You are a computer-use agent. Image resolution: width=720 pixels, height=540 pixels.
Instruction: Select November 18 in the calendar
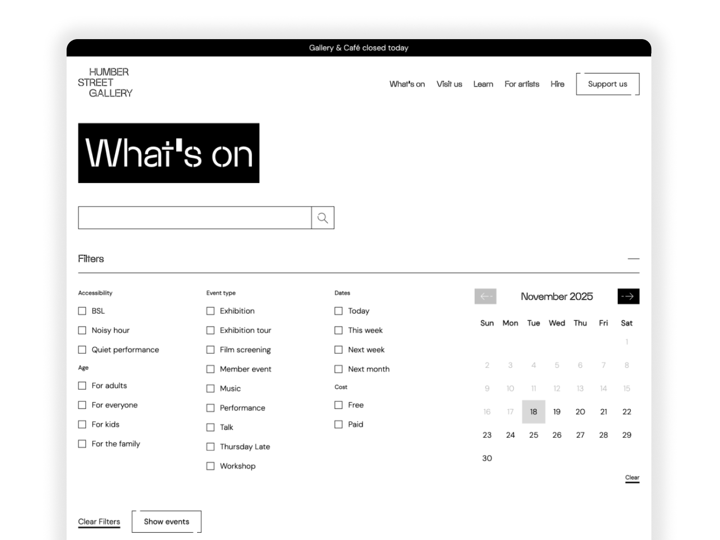[x=533, y=412]
